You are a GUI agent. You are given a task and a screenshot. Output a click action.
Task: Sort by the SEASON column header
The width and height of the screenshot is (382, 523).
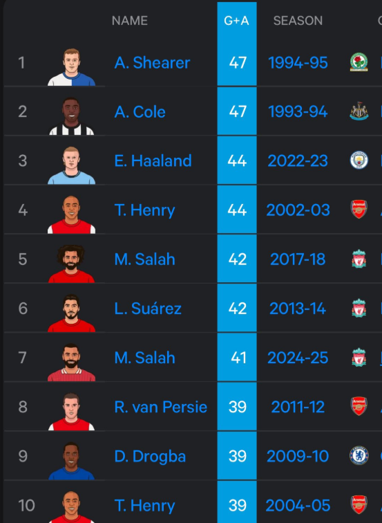tap(298, 21)
